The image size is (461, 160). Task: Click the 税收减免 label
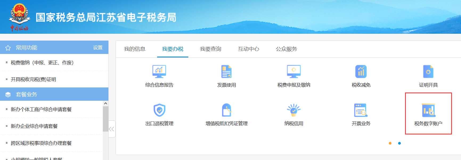pyautogui.click(x=361, y=85)
